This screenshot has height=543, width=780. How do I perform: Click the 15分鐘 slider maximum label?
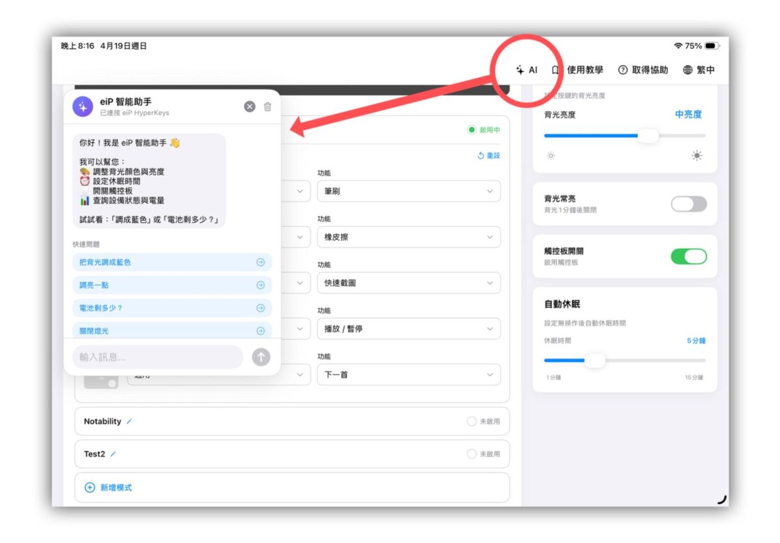pos(694,377)
